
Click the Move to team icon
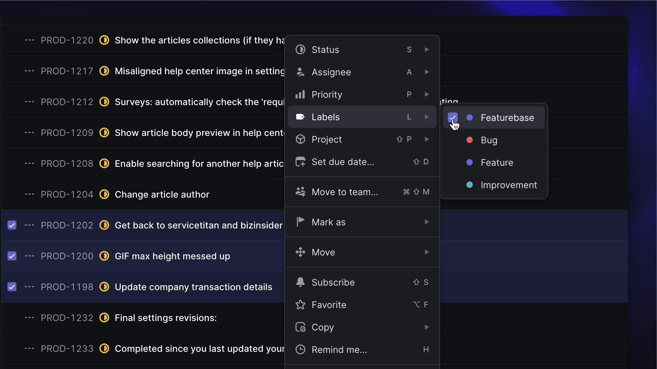300,192
